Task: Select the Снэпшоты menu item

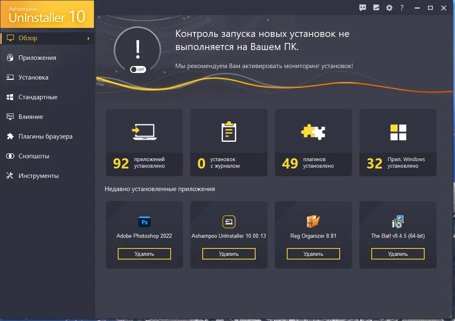Action: (x=47, y=156)
